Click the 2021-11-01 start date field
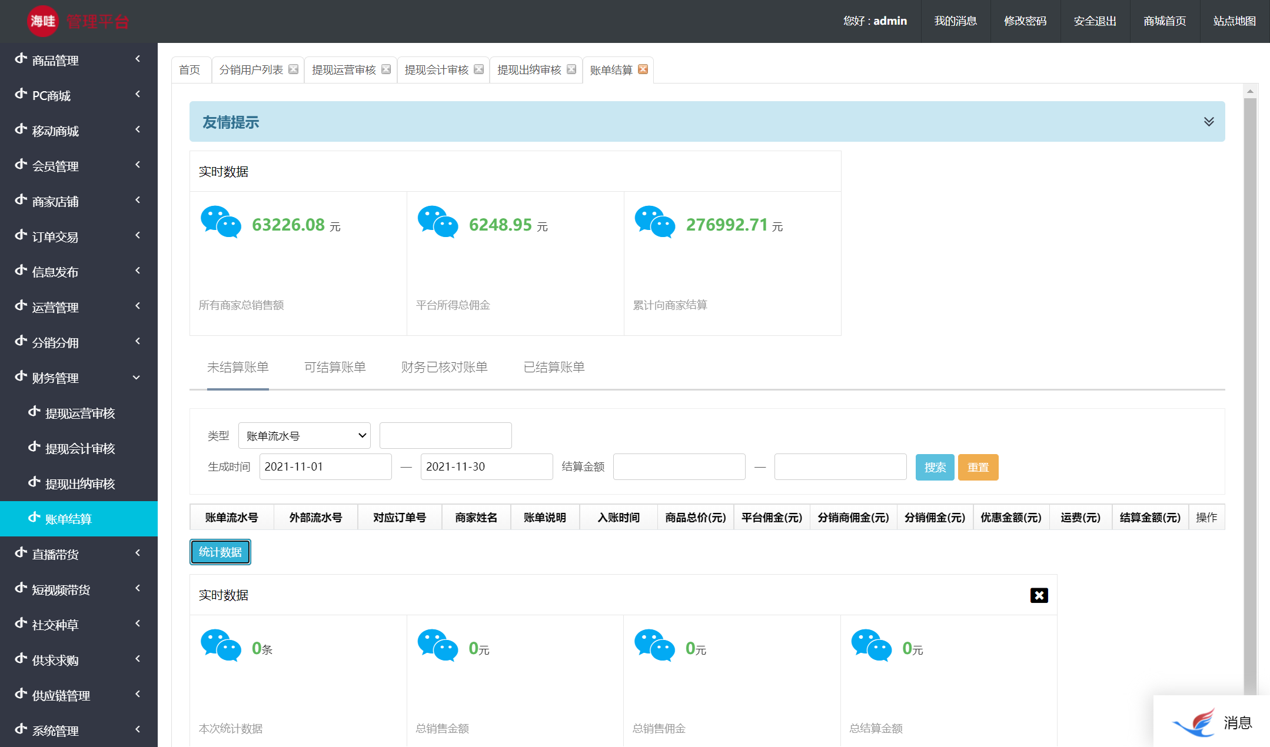1270x747 pixels. [325, 466]
